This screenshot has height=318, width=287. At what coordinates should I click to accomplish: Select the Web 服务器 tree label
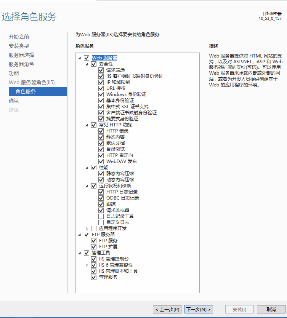pos(104,58)
